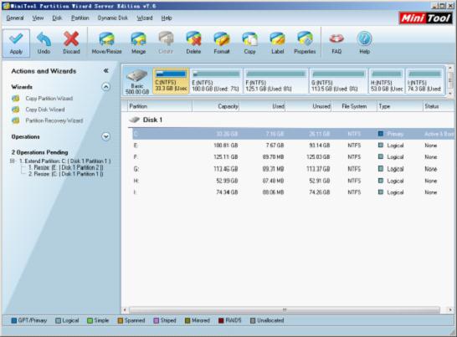Select pending operation Resize E: Disk 1 Partition 2
457x337 pixels.
[66, 167]
